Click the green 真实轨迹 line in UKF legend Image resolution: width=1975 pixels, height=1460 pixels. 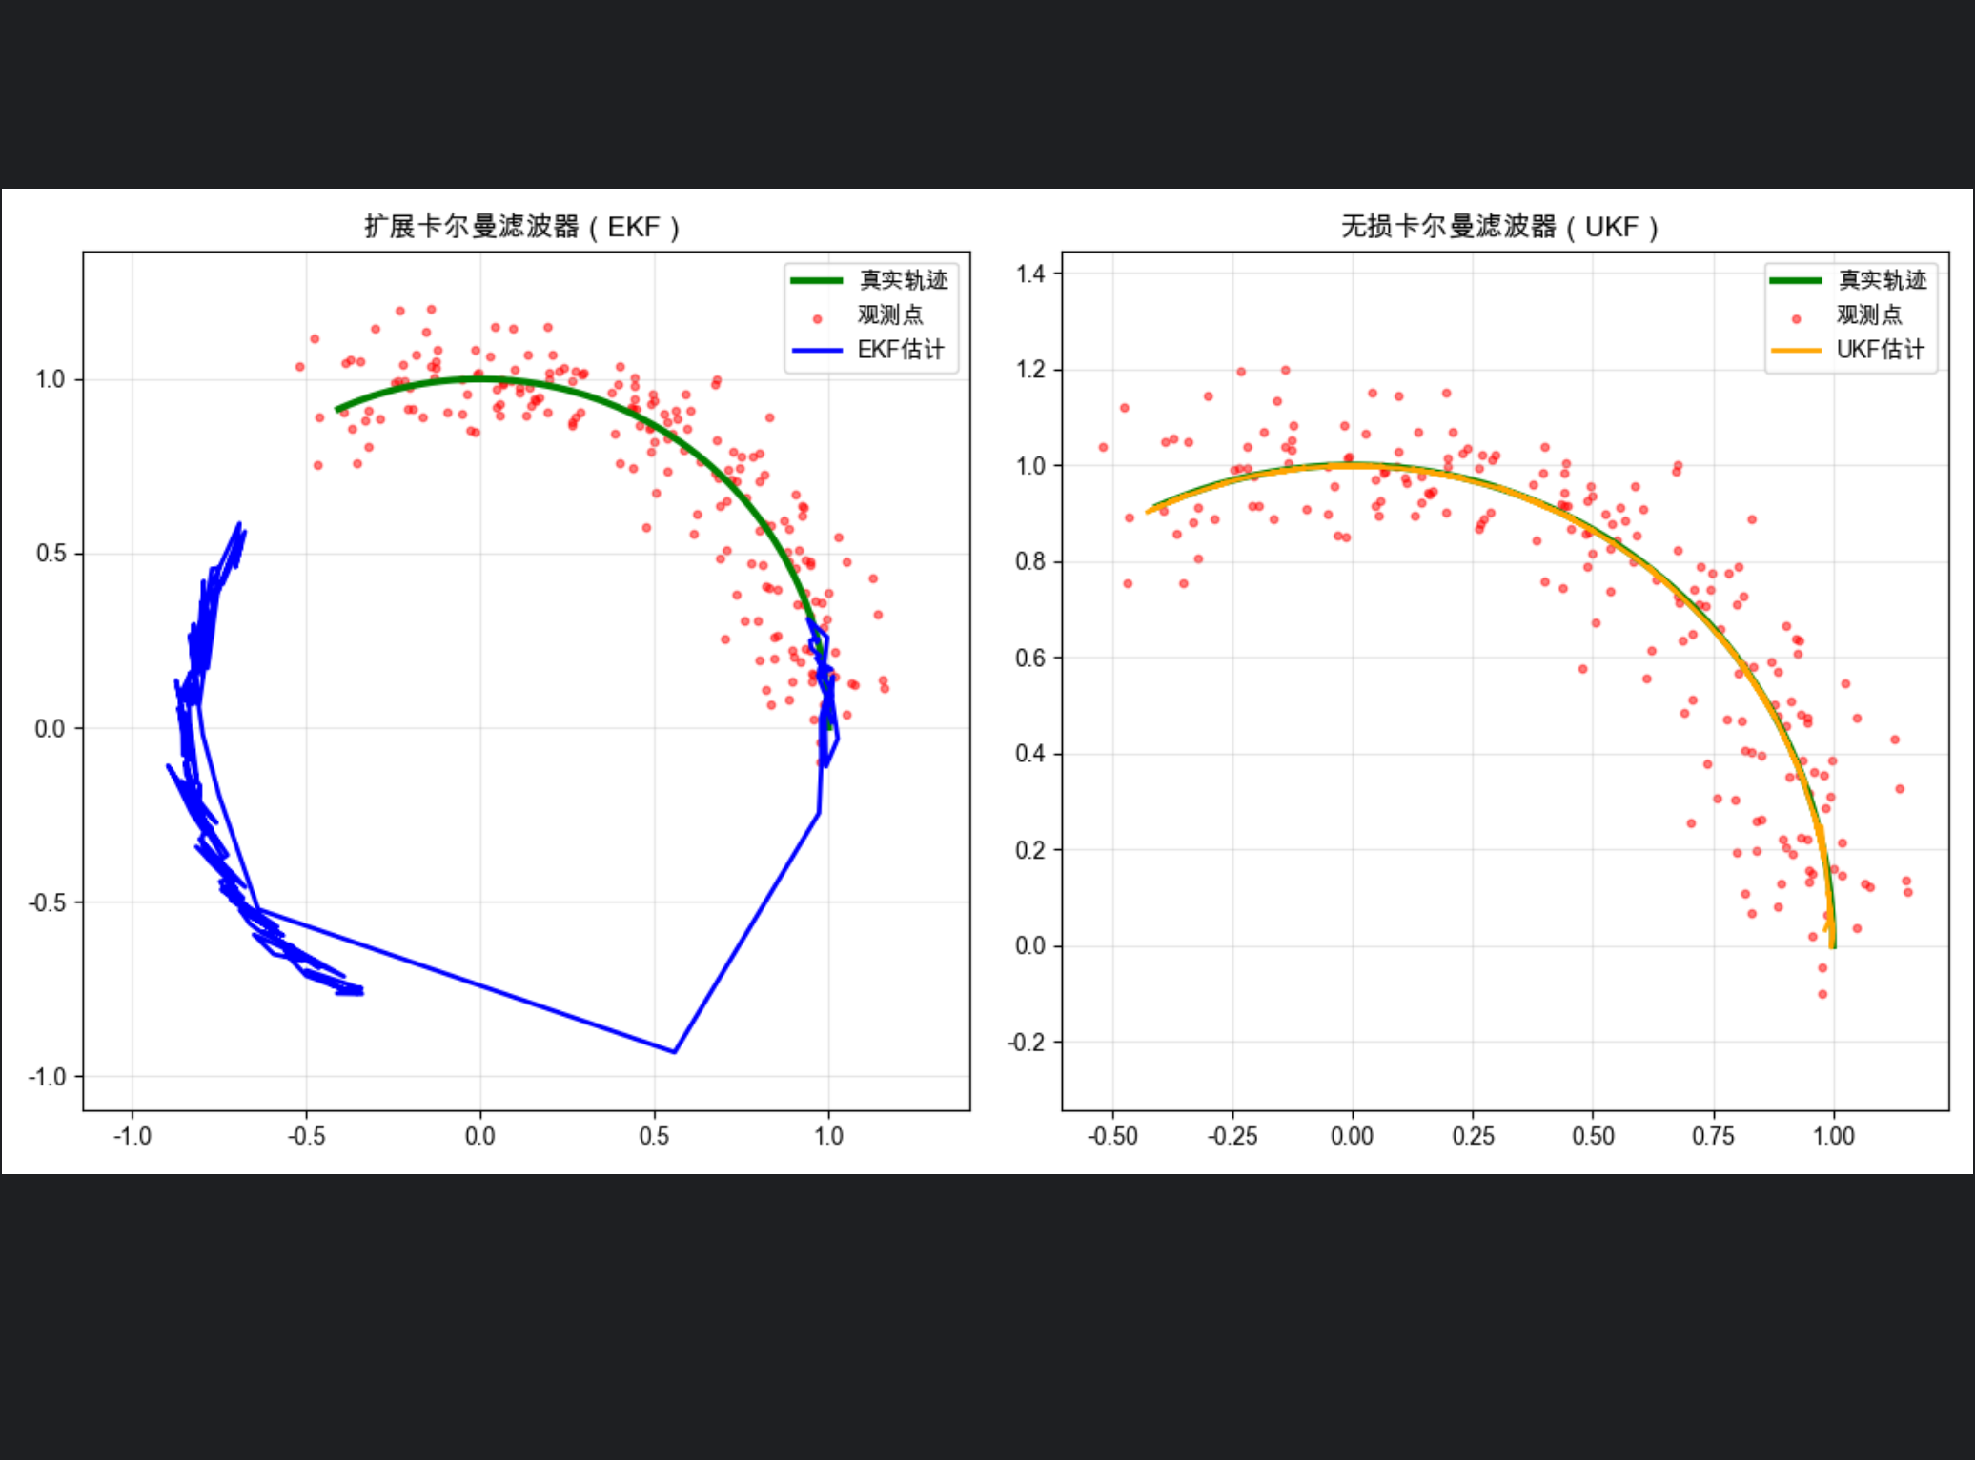click(1796, 280)
